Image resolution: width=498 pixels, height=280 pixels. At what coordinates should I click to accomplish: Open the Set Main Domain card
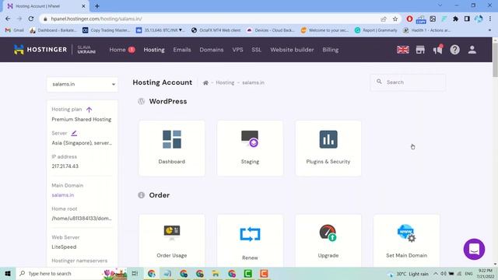[406, 240]
